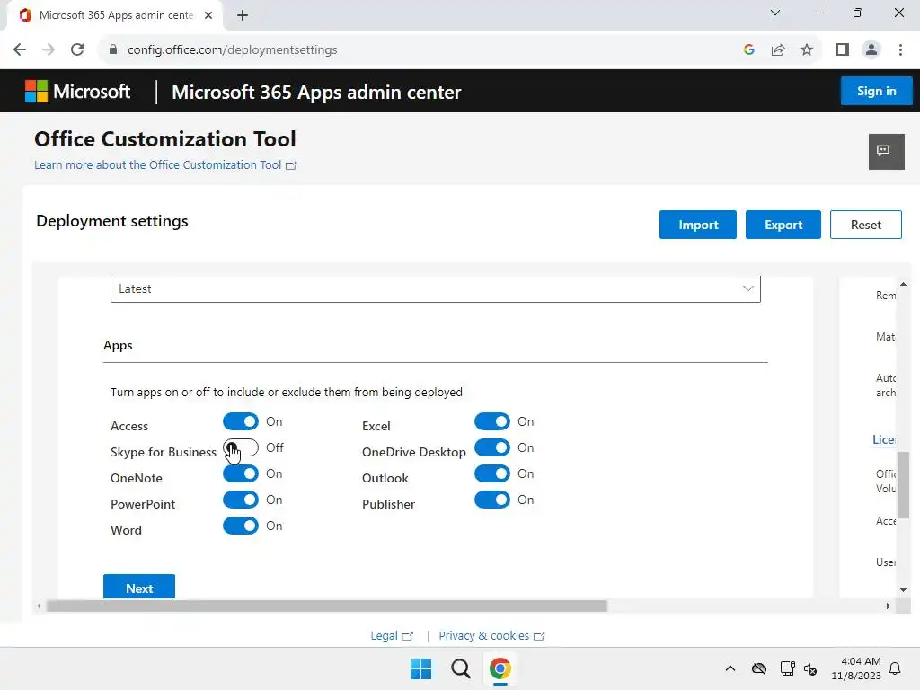Screen dimensions: 920x690
Task: Open the Windows Start menu
Action: [x=420, y=668]
